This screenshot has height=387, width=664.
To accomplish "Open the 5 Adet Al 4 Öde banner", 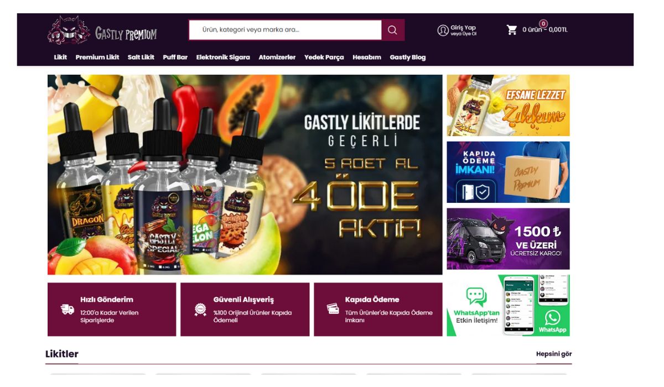I will [x=245, y=175].
